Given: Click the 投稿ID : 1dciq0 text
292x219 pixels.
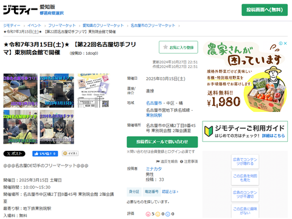Looking at the screenshot, I should (x=84, y=53).
